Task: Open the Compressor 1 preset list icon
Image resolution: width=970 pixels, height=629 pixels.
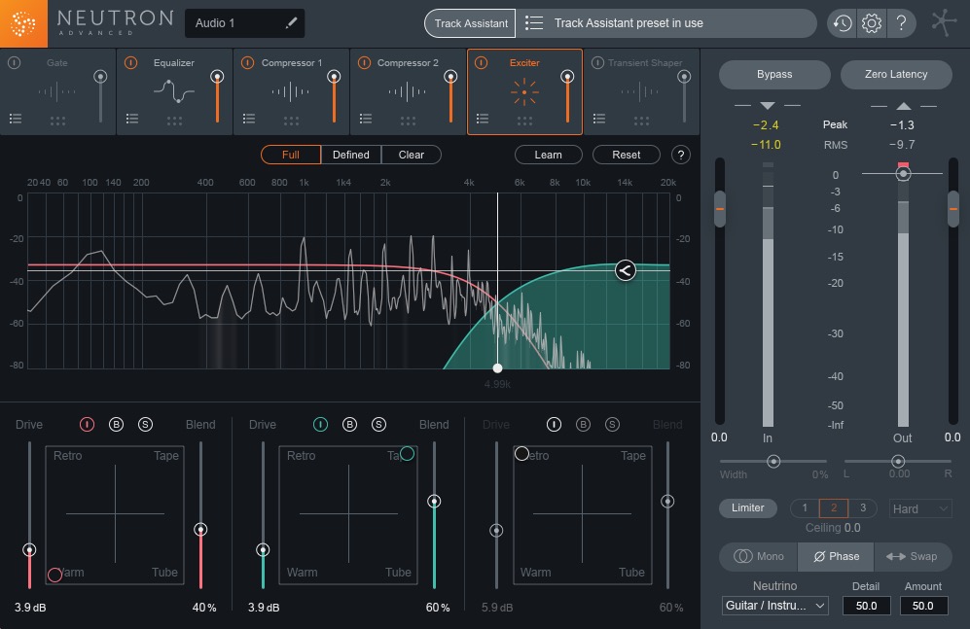Action: coord(249,119)
